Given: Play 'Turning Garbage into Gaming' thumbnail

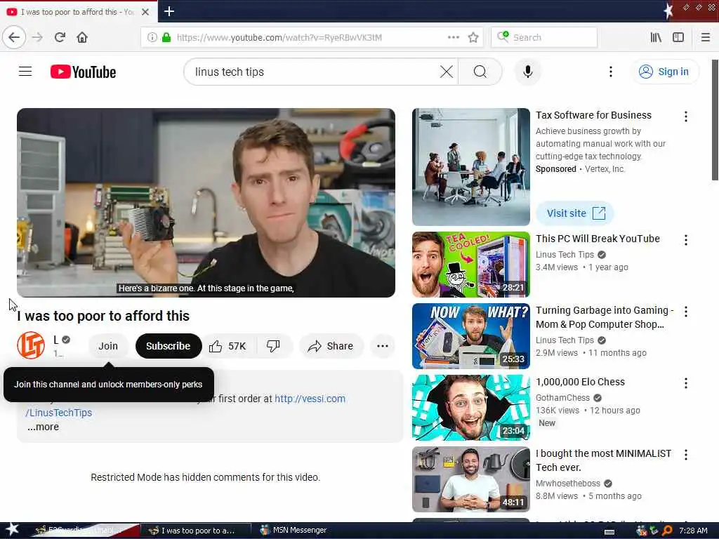Looking at the screenshot, I should [471, 336].
